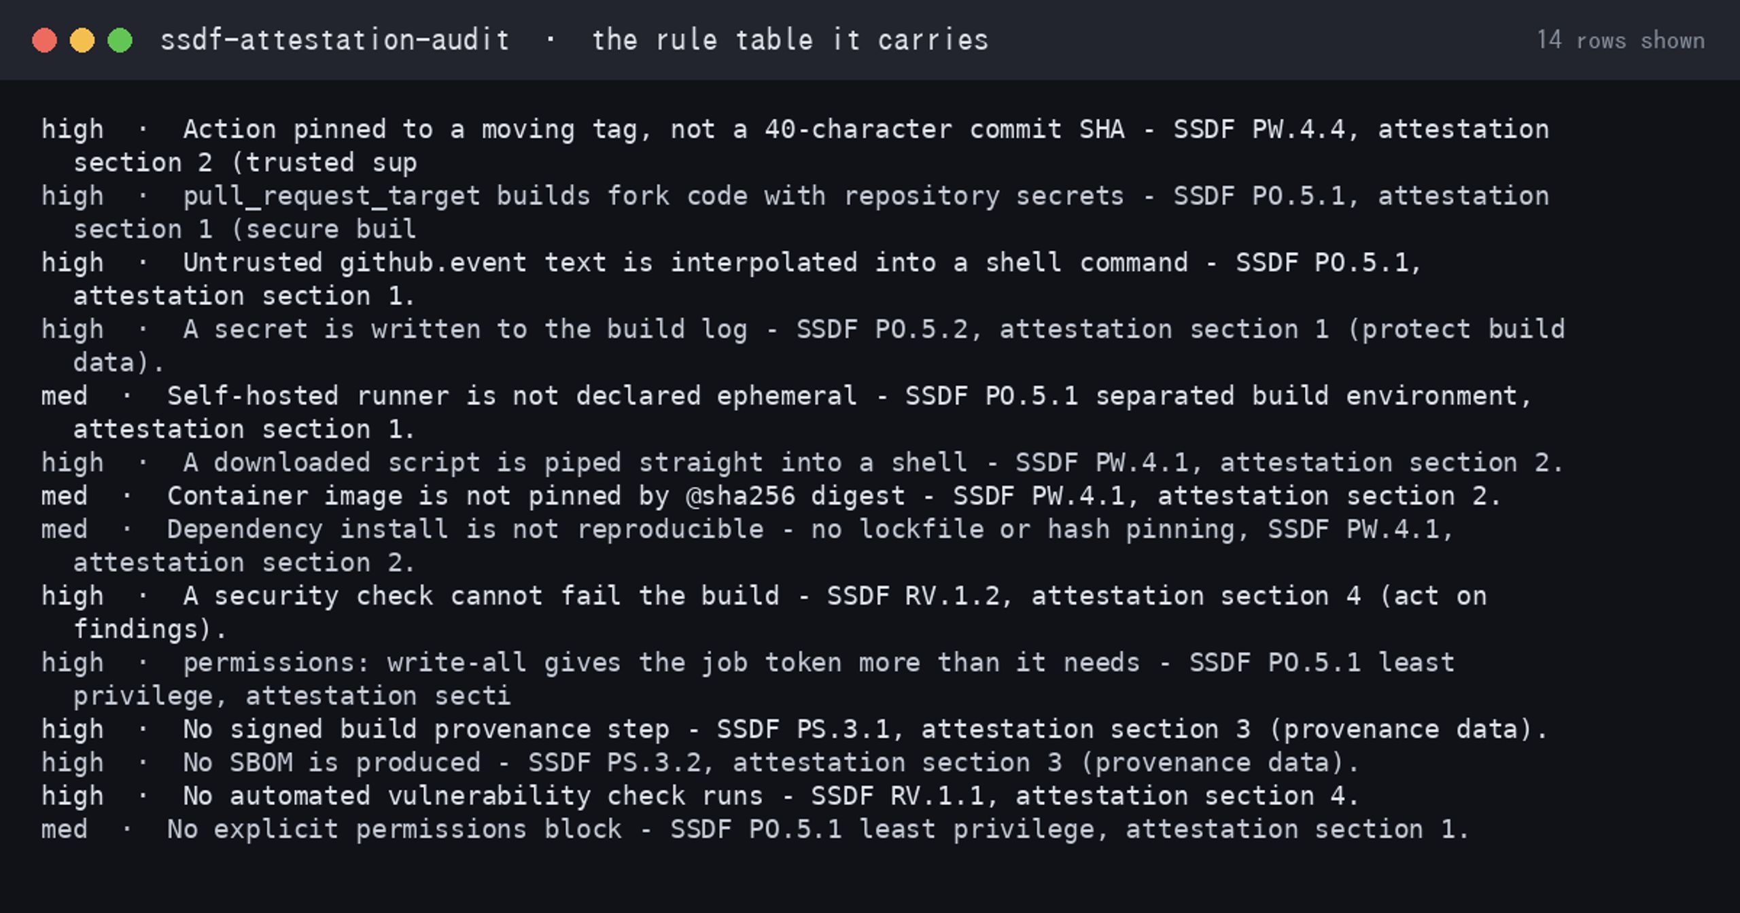The image size is (1740, 913).
Task: Select the 'downloaded script is piped' row
Action: [x=803, y=462]
